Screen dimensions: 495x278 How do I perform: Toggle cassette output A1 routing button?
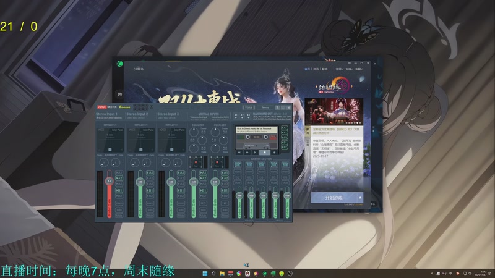[x=285, y=128]
